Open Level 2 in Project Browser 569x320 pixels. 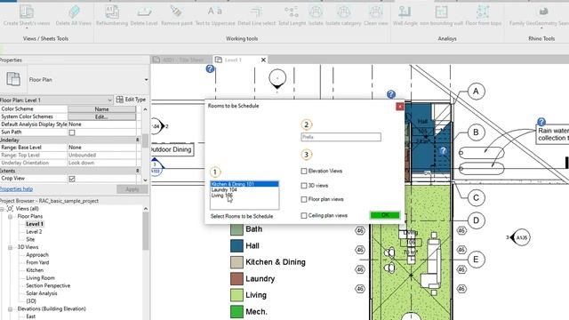[34, 231]
